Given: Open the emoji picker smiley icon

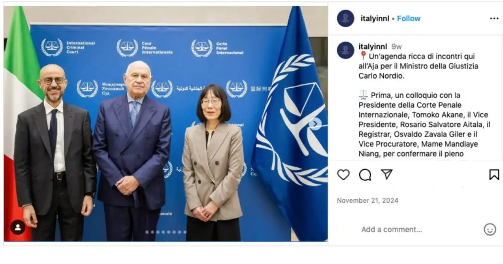Looking at the screenshot, I should [x=490, y=230].
